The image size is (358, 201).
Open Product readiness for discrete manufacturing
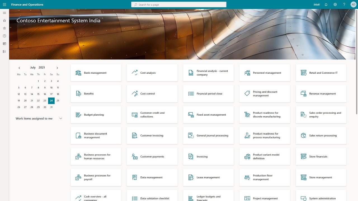point(265,115)
